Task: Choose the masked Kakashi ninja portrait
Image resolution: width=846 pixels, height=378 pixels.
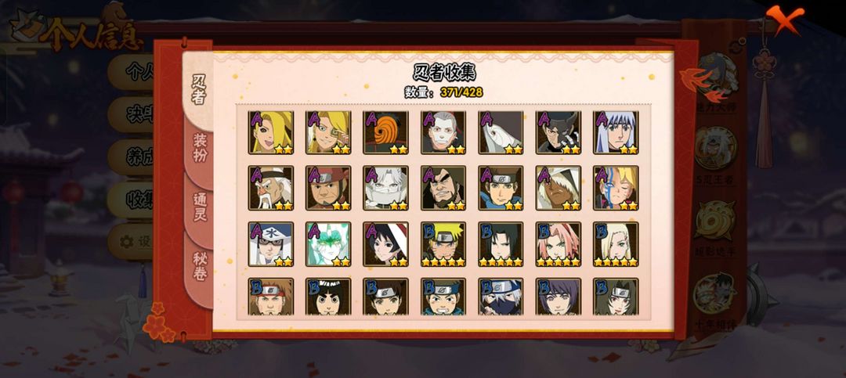Action: coord(500,297)
